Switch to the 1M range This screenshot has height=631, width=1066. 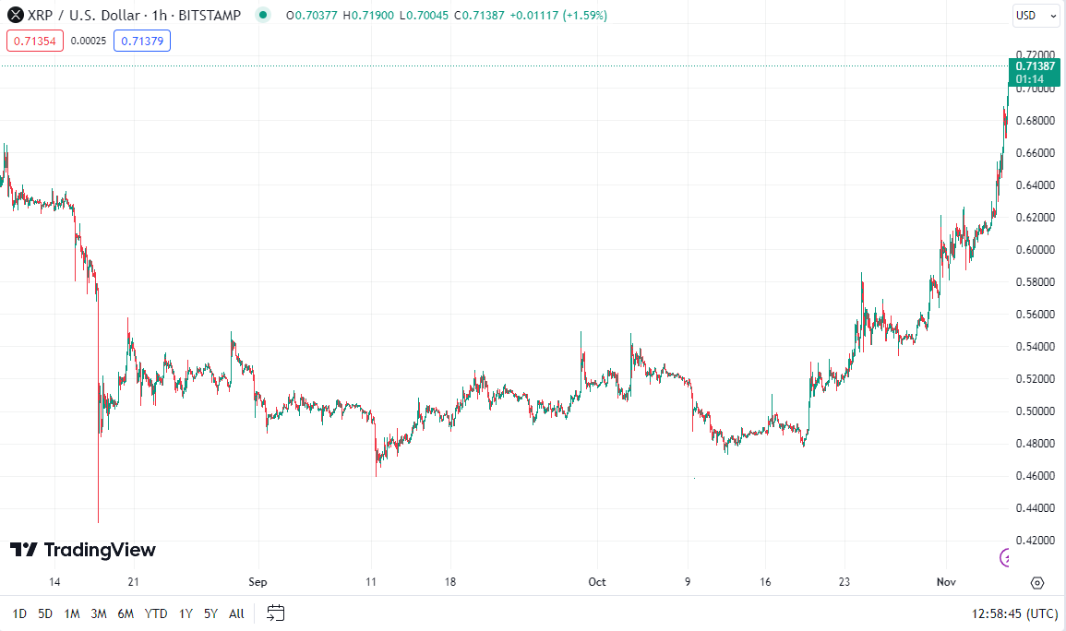coord(71,613)
